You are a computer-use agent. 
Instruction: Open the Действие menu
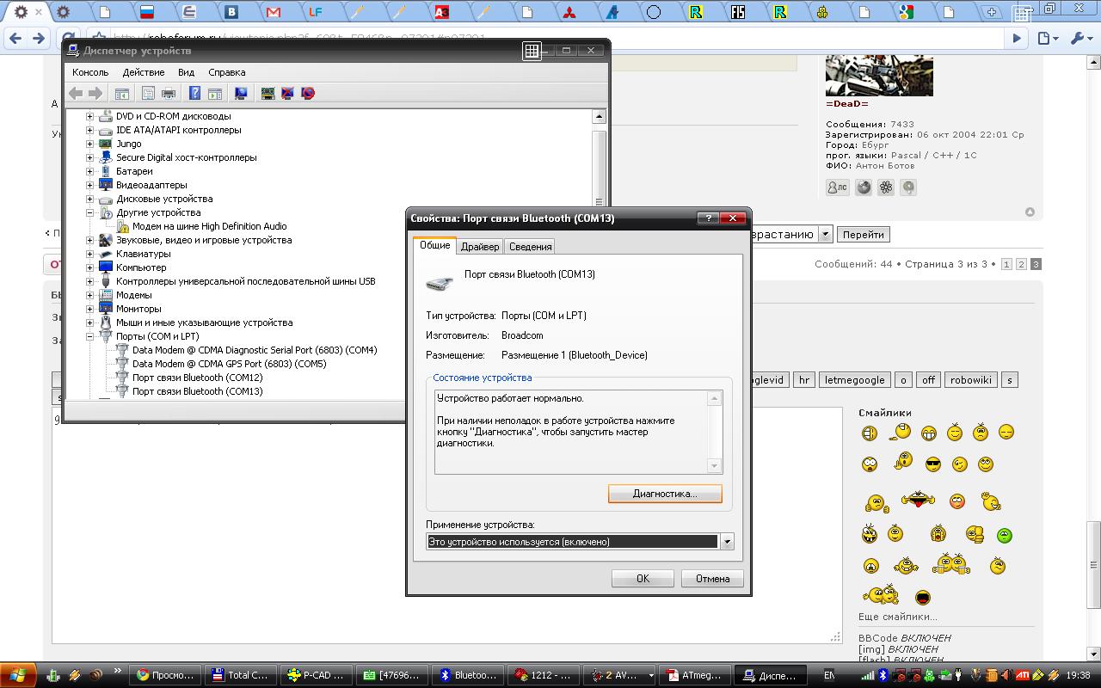(x=143, y=72)
